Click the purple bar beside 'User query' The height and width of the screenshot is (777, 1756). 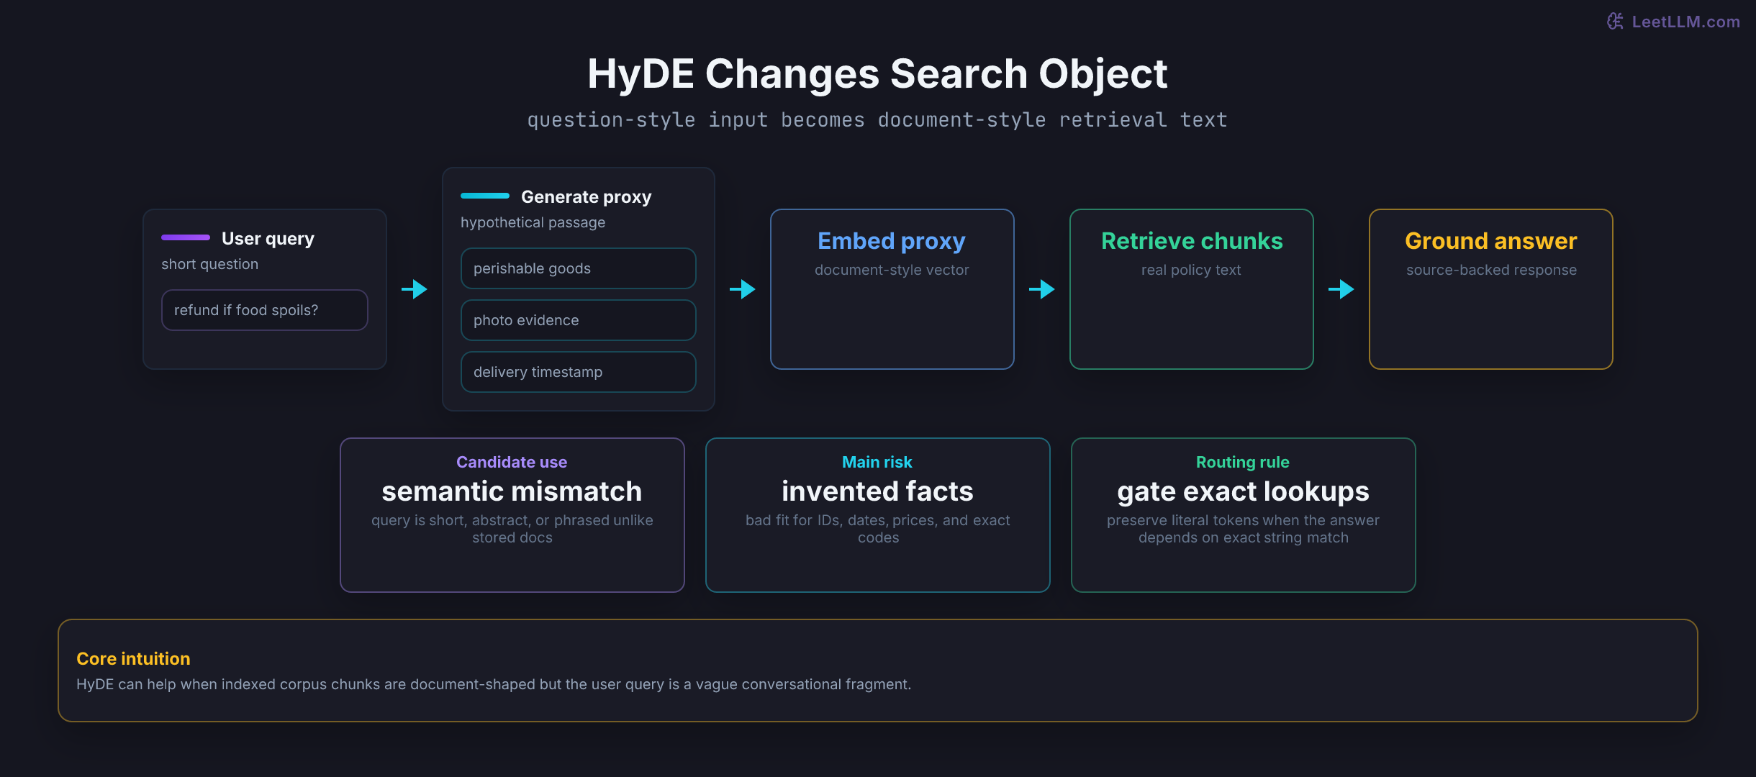186,237
